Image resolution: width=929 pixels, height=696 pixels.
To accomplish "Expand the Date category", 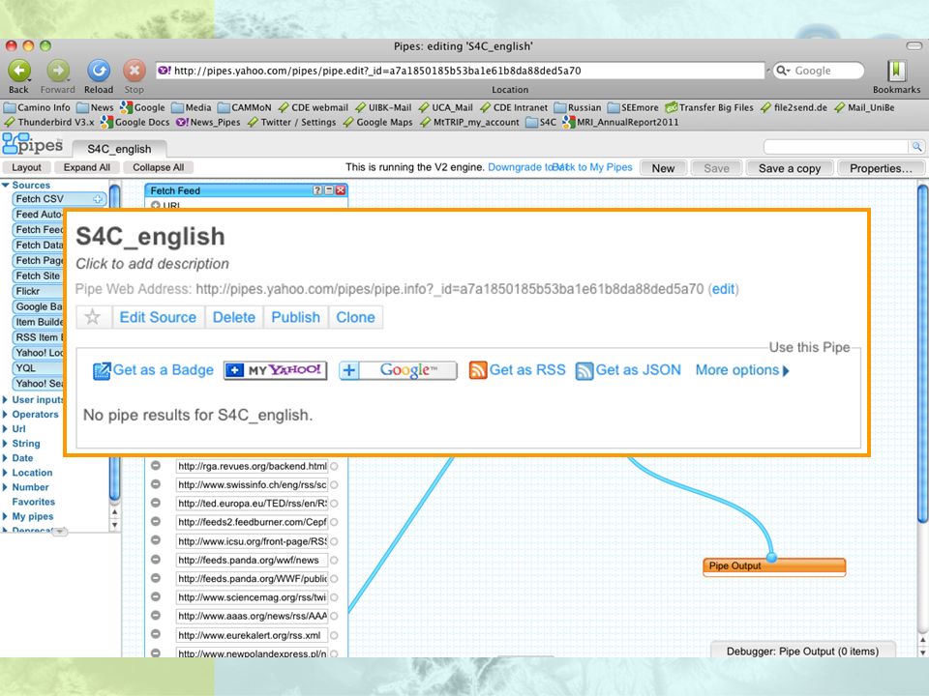I will [x=6, y=458].
